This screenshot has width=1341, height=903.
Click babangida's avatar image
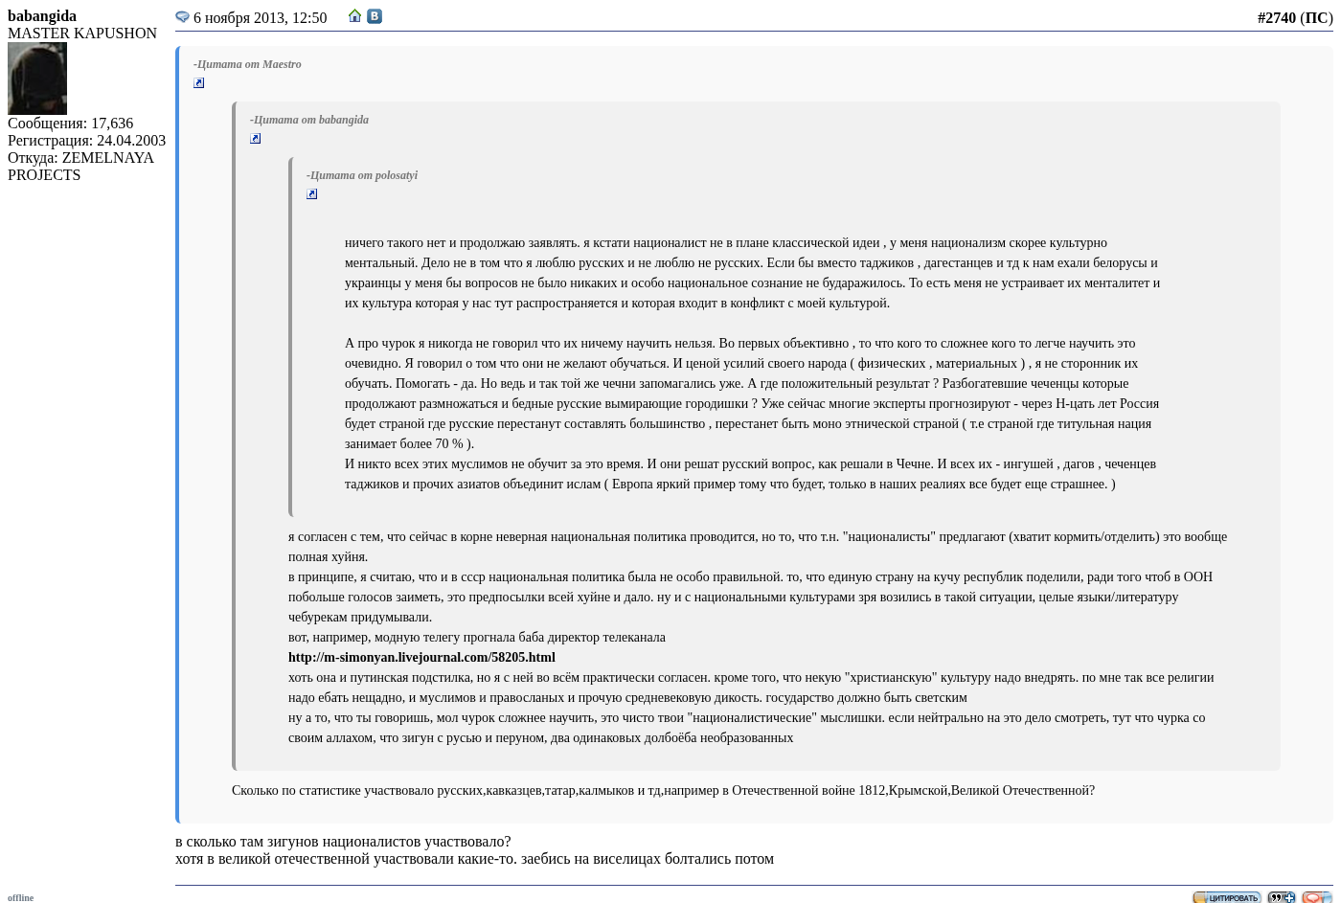tap(37, 79)
